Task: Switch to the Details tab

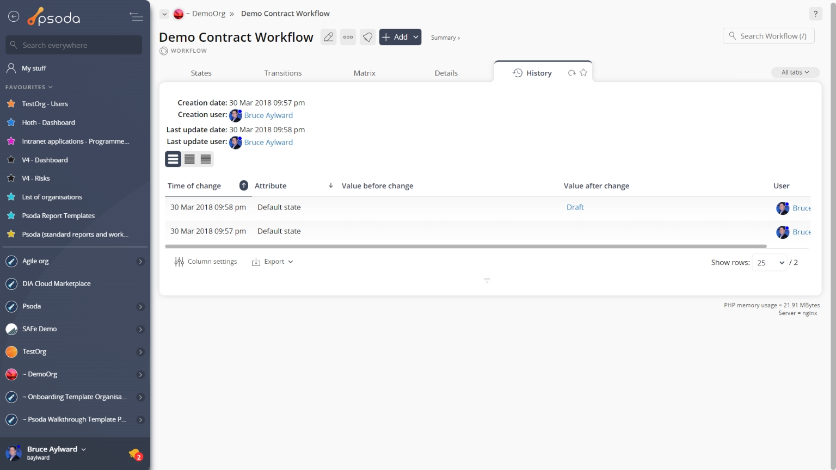Action: click(x=446, y=73)
